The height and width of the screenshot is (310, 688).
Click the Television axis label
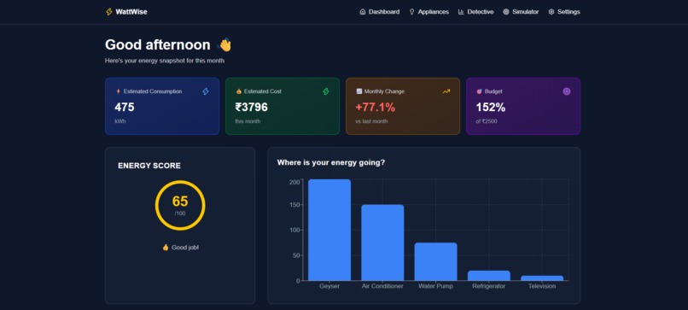[542, 286]
